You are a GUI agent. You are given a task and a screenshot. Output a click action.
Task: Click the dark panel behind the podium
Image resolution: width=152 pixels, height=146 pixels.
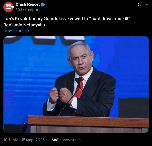click(134, 108)
